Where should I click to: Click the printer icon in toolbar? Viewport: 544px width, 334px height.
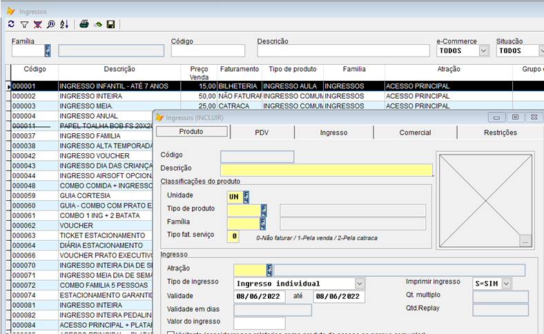coord(84,24)
